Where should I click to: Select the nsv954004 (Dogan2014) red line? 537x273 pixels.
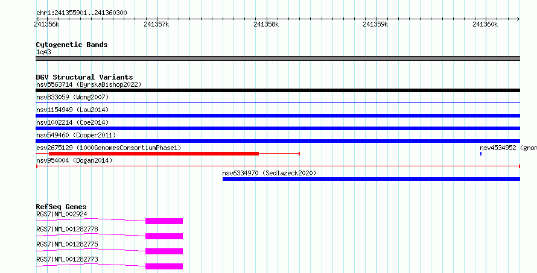[x=278, y=166]
